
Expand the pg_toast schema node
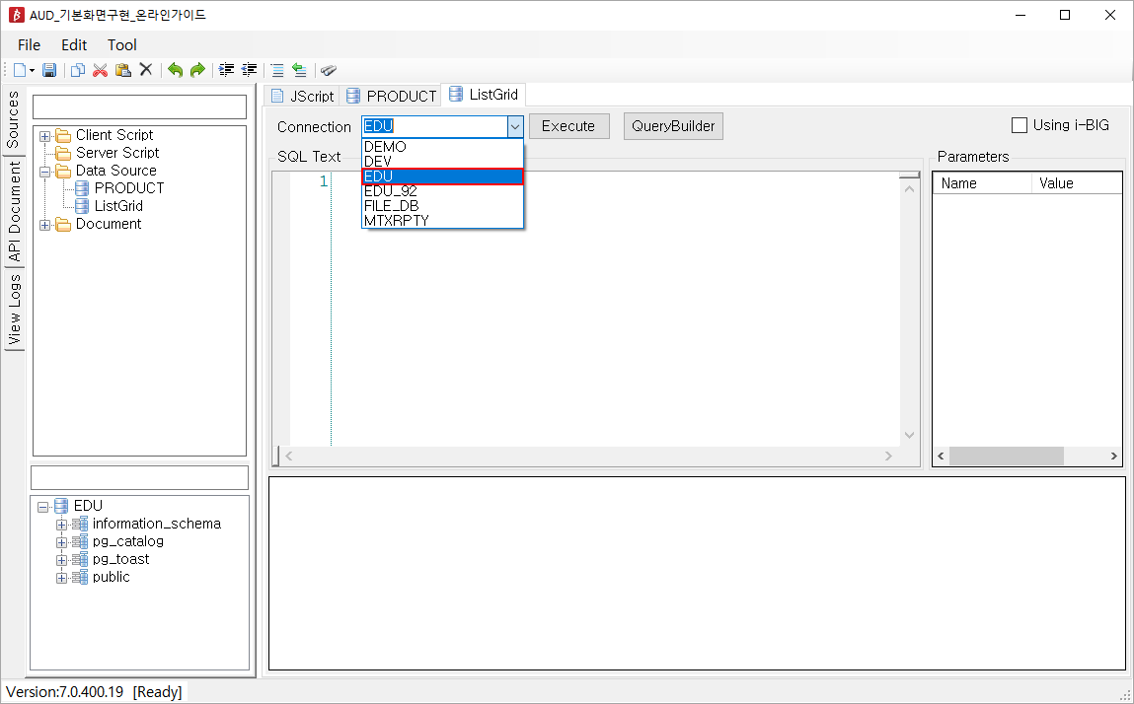click(61, 560)
